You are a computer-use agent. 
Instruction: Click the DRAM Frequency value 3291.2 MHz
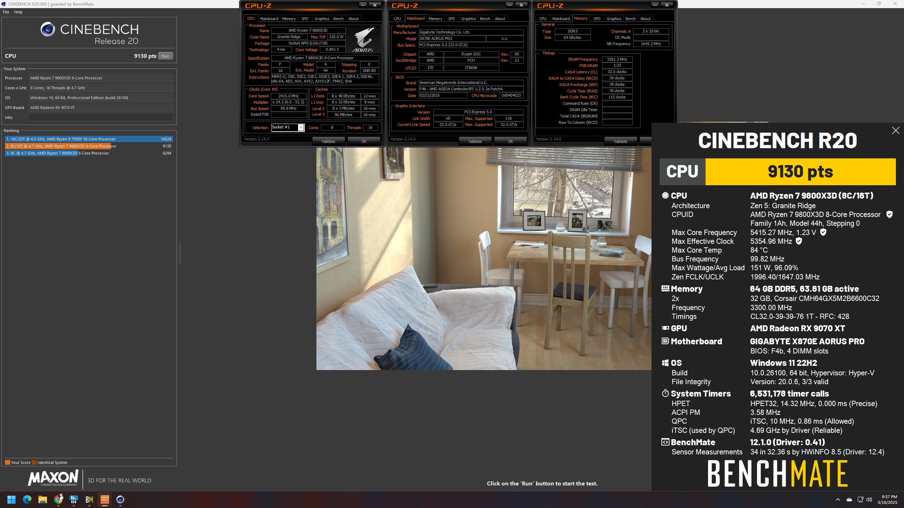pyautogui.click(x=617, y=59)
